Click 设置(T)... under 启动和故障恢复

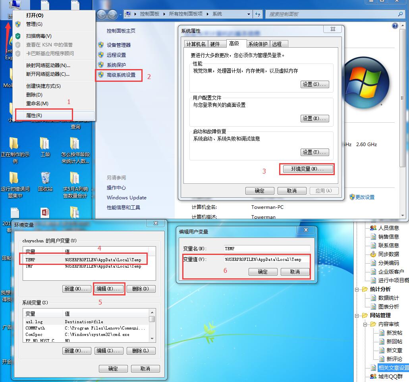point(314,152)
